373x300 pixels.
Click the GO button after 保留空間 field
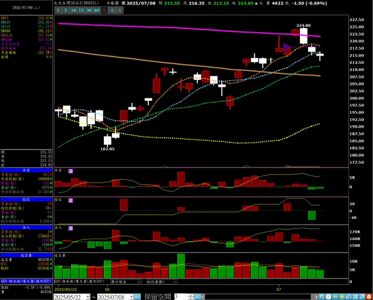[198, 297]
